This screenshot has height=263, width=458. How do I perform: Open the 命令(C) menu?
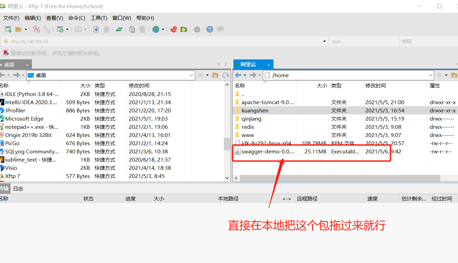click(77, 18)
